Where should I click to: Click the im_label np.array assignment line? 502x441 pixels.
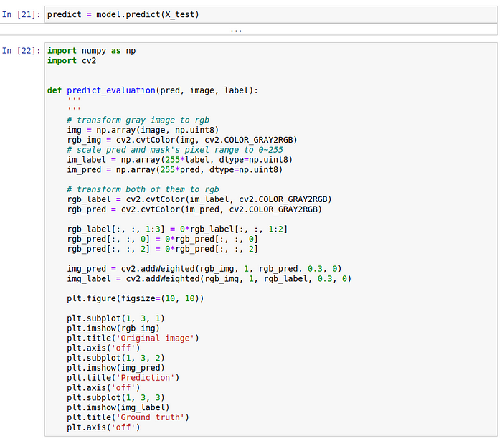point(179,160)
